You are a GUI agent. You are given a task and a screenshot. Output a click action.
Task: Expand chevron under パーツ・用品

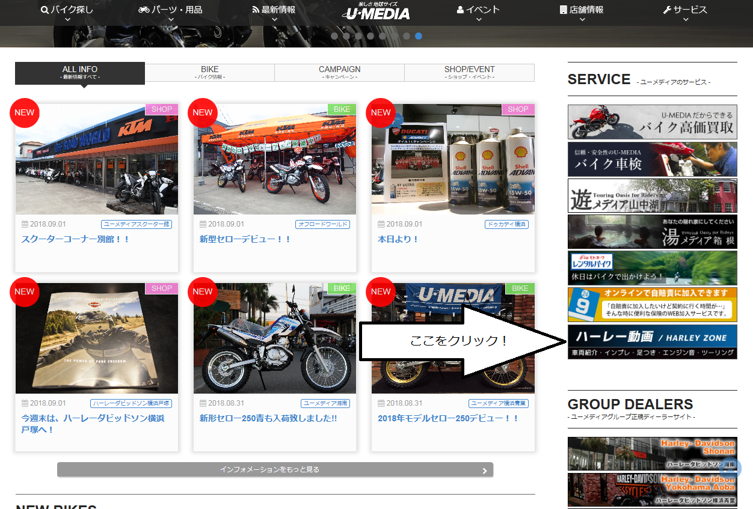[171, 20]
